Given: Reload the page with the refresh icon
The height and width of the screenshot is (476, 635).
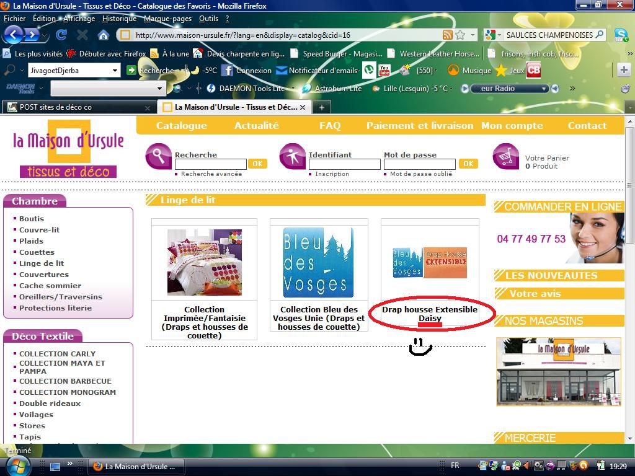Looking at the screenshot, I should [61, 35].
